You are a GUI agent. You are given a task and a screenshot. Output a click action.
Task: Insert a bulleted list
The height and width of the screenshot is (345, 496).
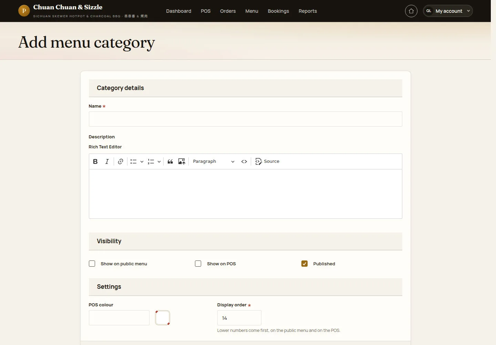[x=133, y=161]
